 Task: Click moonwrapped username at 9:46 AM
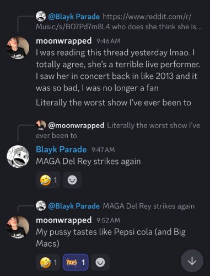(x=63, y=41)
